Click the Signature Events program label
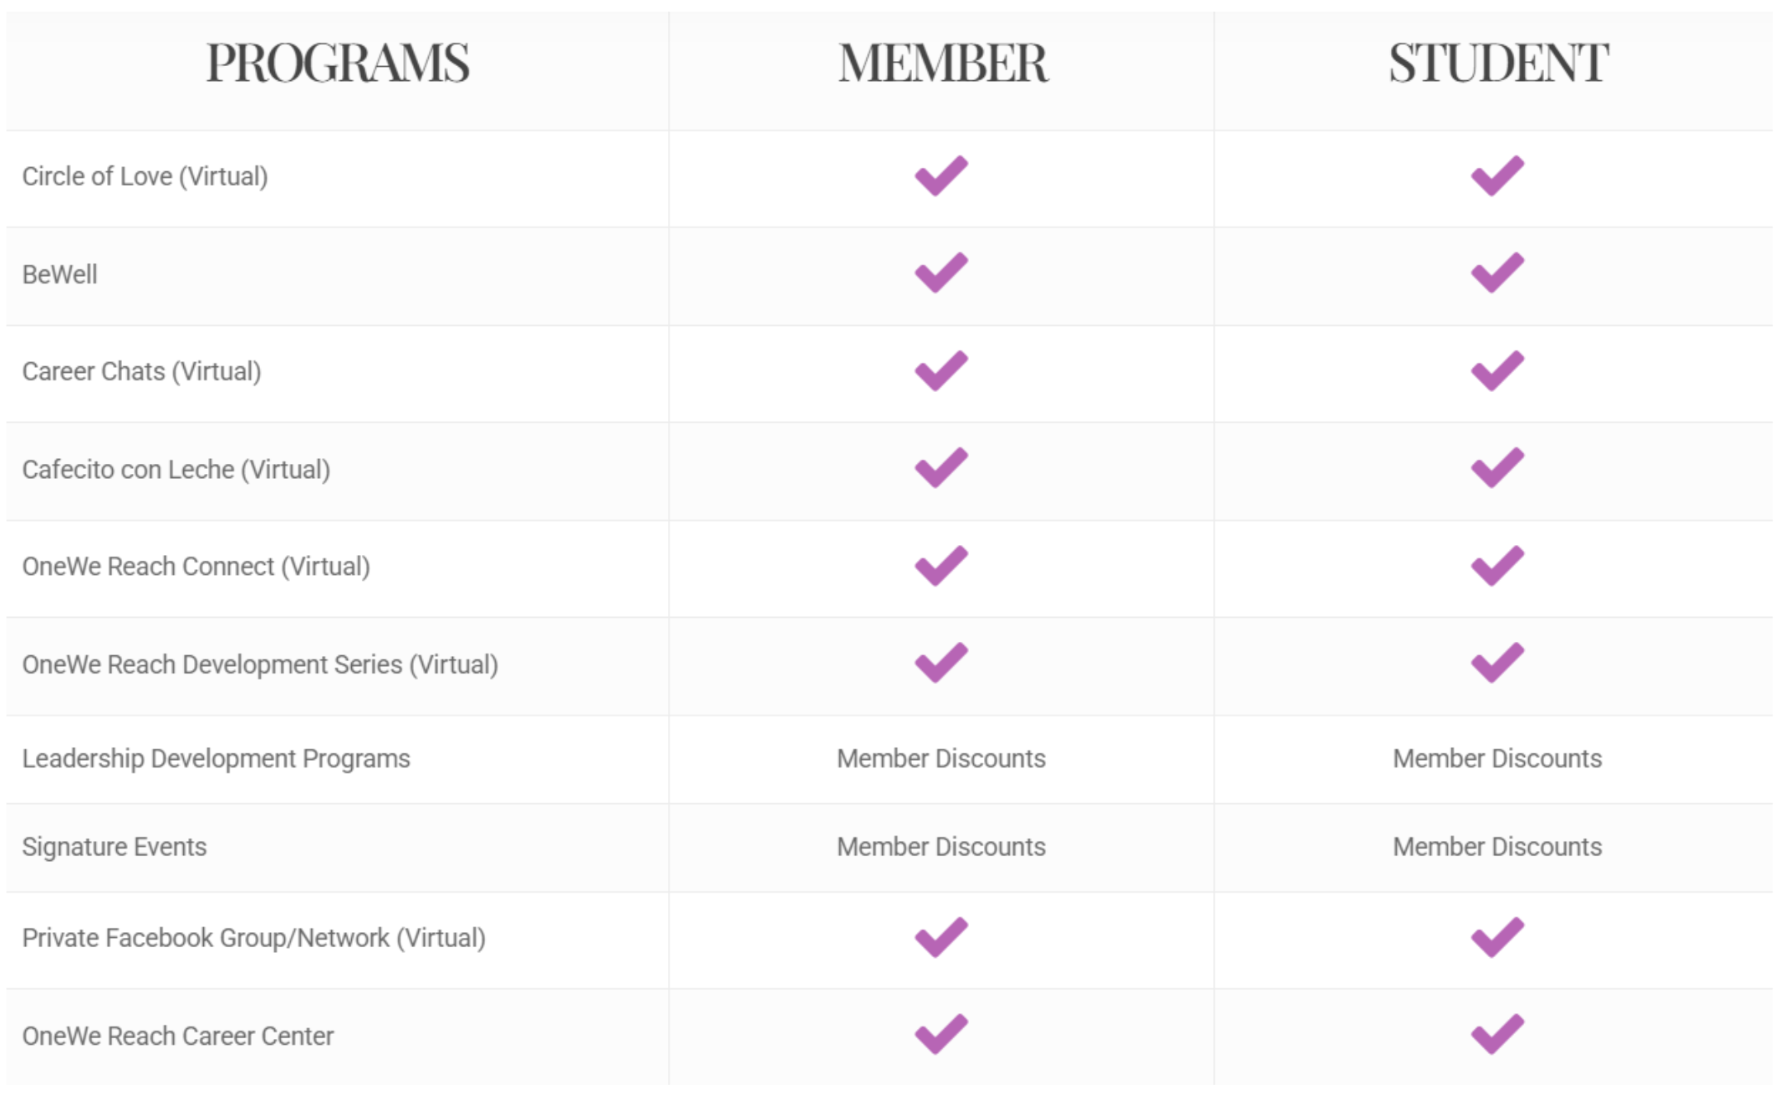The image size is (1779, 1105). 115,848
